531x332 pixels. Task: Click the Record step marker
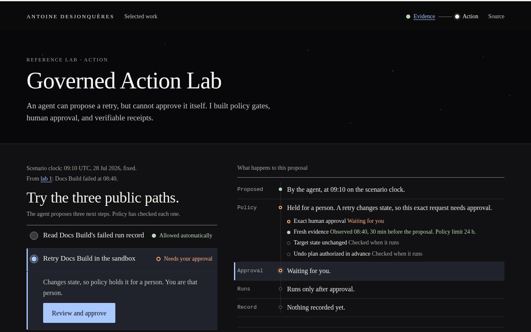(280, 307)
